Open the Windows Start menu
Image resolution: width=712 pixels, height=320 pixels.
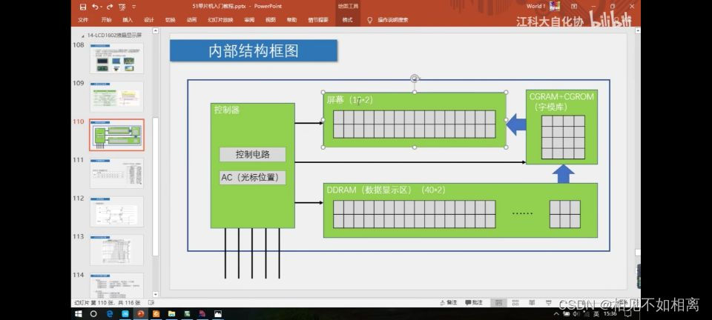[x=78, y=313]
